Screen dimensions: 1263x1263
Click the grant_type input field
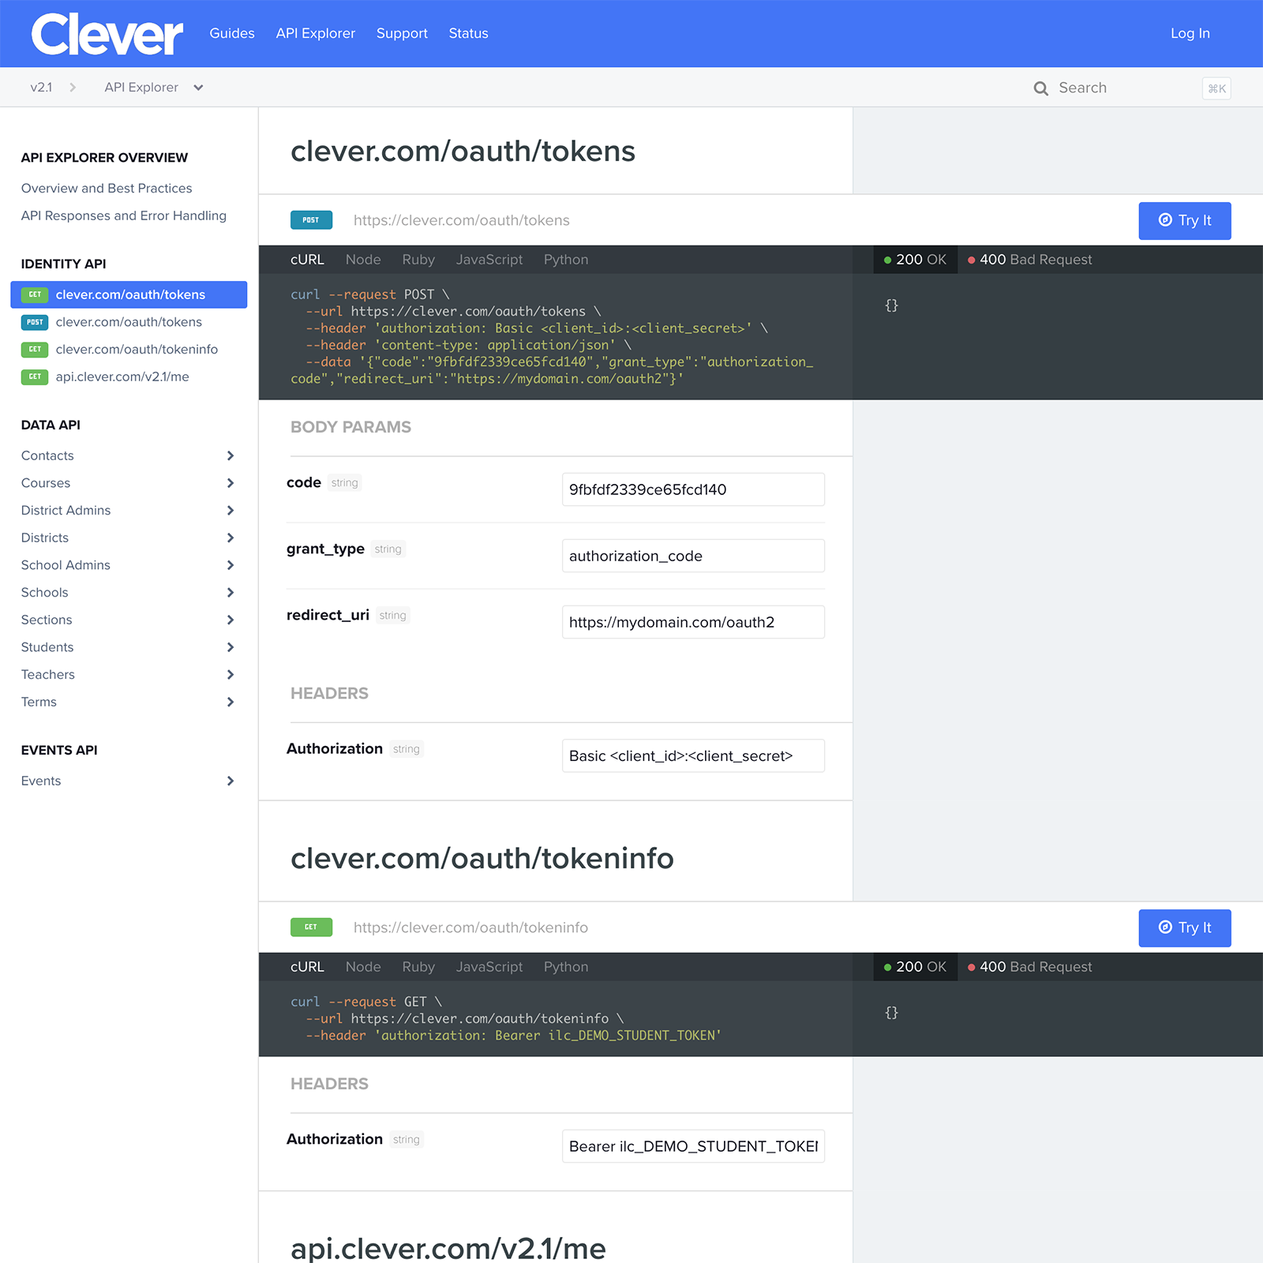click(x=693, y=556)
